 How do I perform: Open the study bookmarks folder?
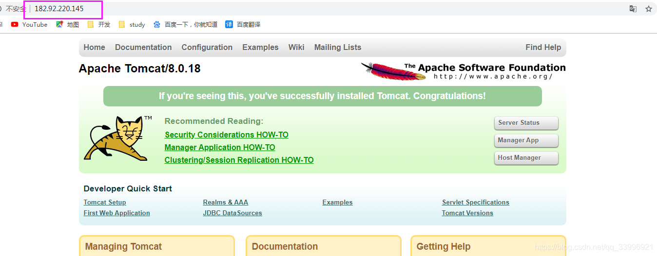pos(132,24)
